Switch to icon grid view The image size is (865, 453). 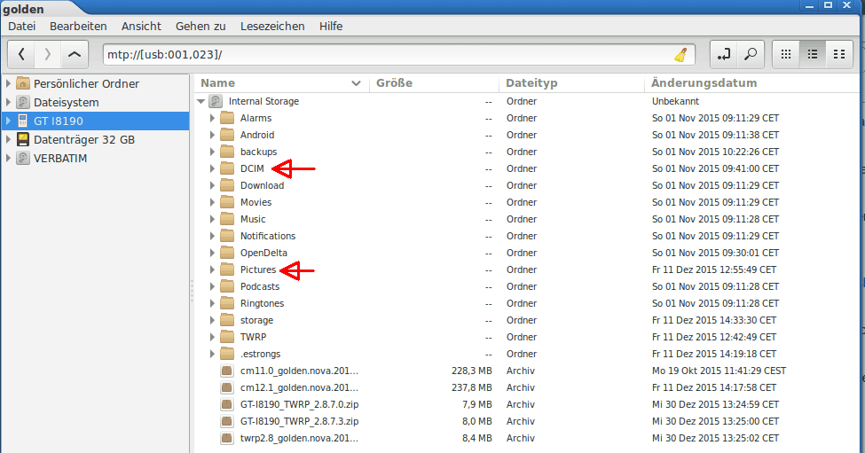(786, 54)
